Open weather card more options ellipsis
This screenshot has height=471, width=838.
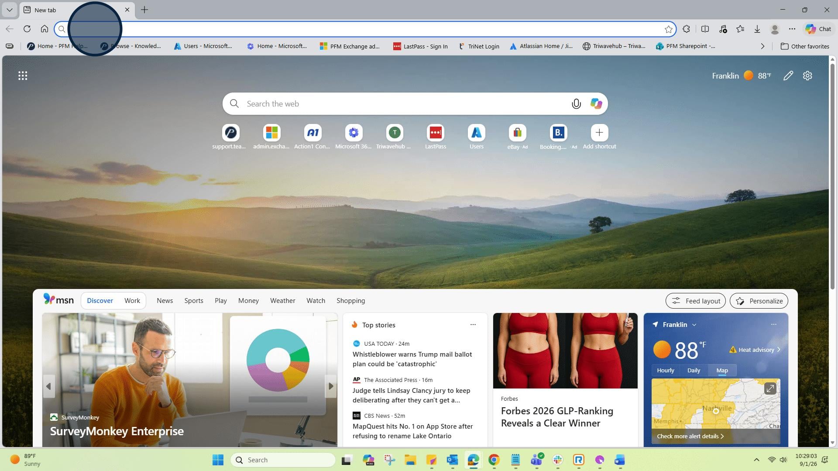tap(773, 324)
